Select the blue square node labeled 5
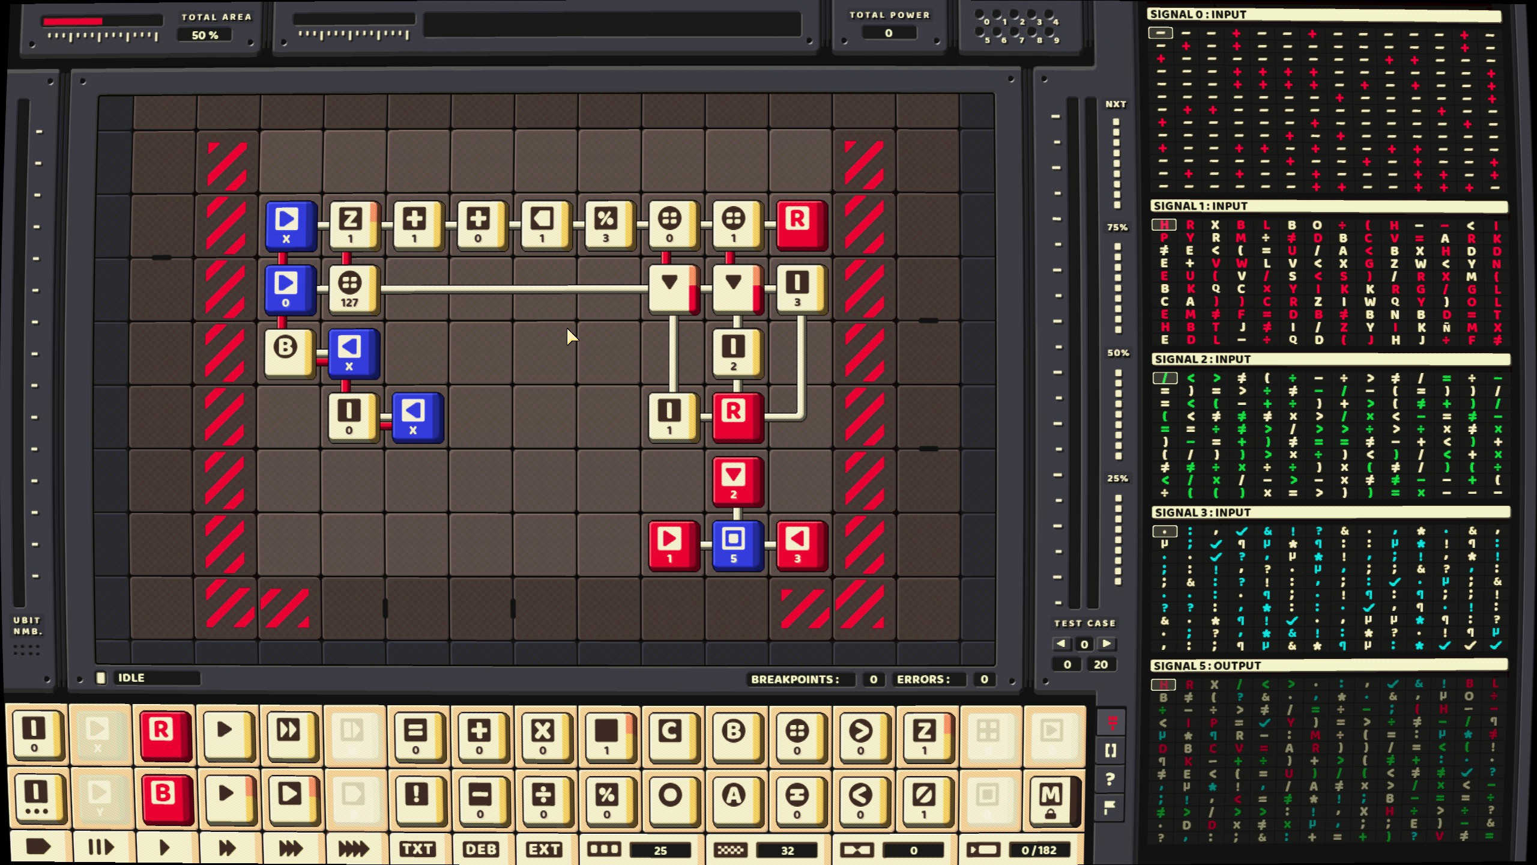 pos(737,545)
